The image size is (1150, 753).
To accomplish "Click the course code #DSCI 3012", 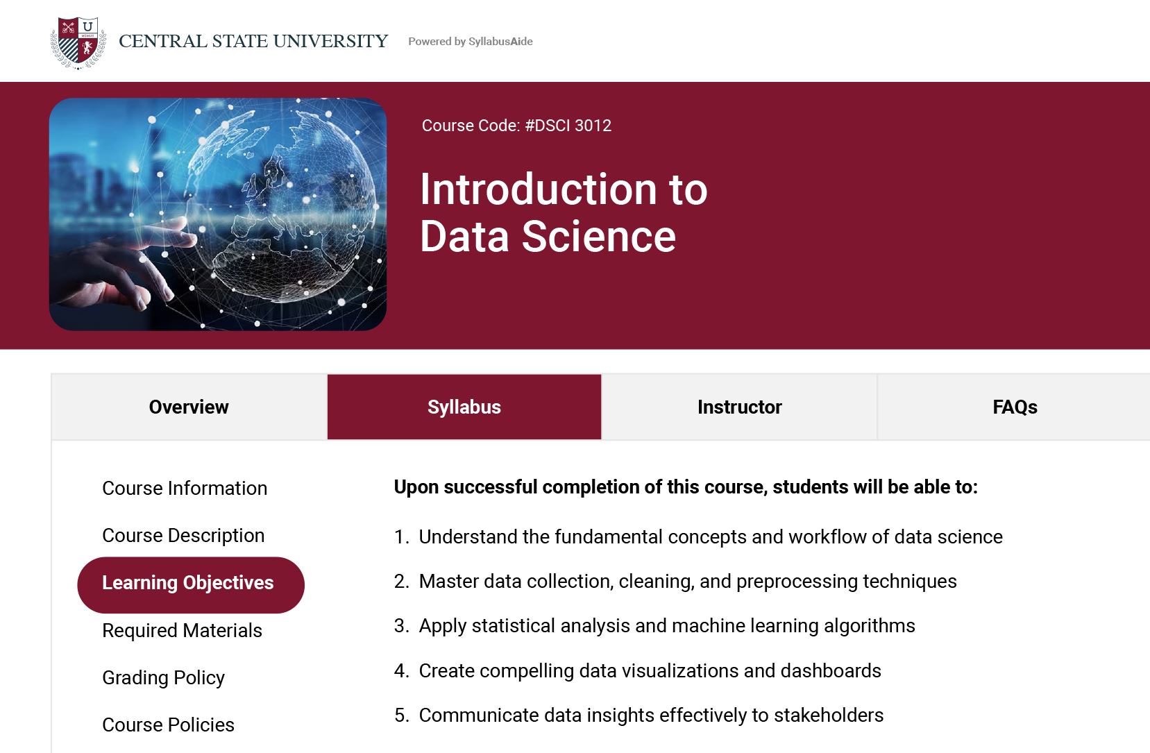I will (x=516, y=126).
